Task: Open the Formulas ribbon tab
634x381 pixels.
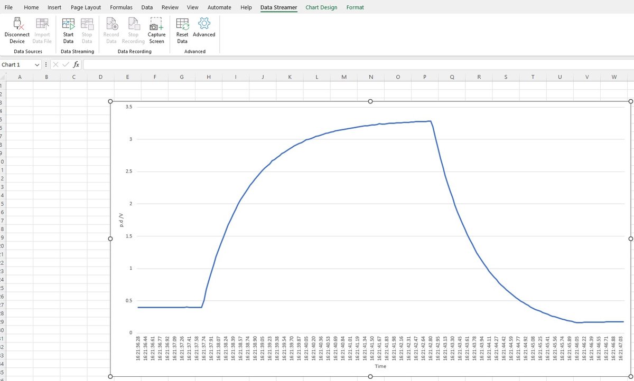Action: pyautogui.click(x=122, y=7)
